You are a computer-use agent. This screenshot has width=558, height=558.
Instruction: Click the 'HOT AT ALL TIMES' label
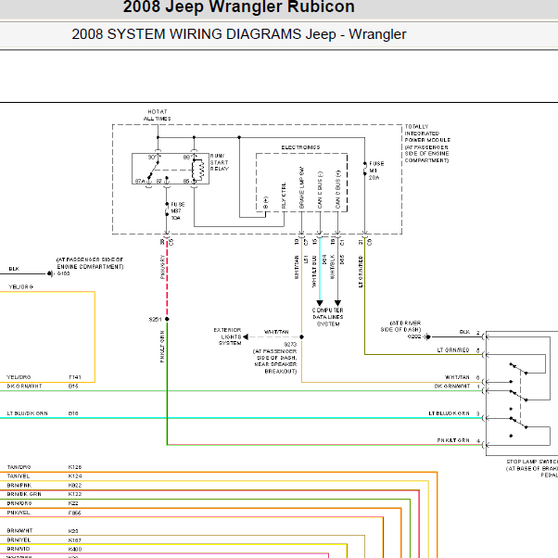[158, 115]
